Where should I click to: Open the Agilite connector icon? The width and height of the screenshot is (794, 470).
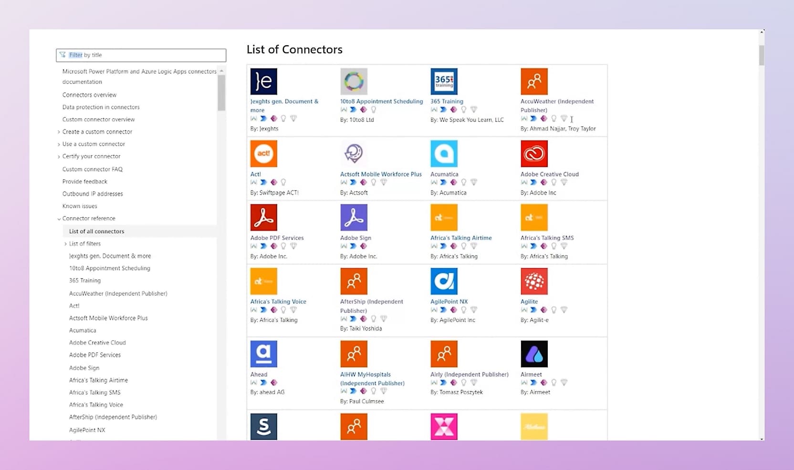[534, 281]
